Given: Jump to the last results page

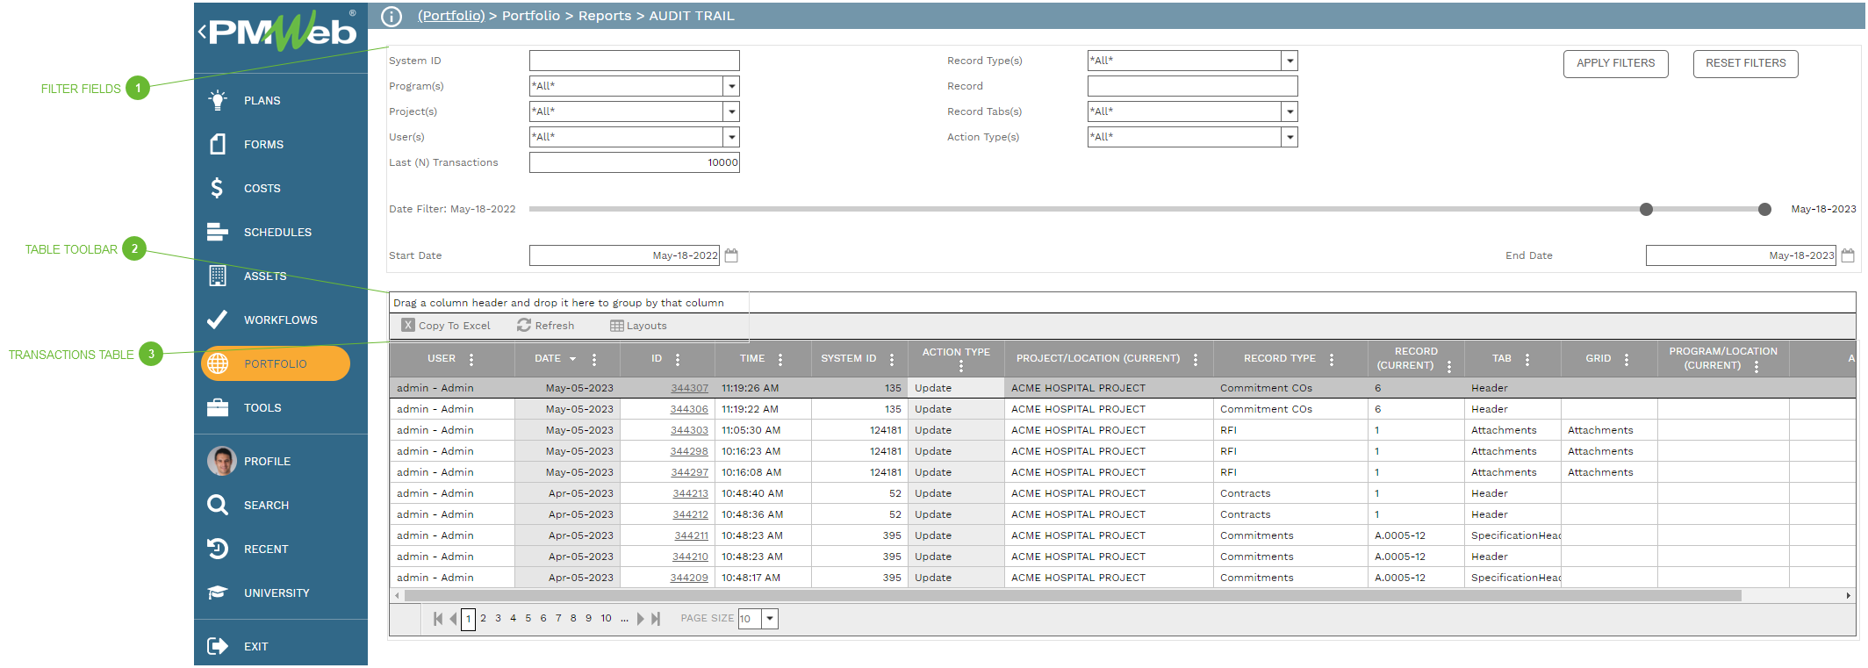Looking at the screenshot, I should 656,619.
